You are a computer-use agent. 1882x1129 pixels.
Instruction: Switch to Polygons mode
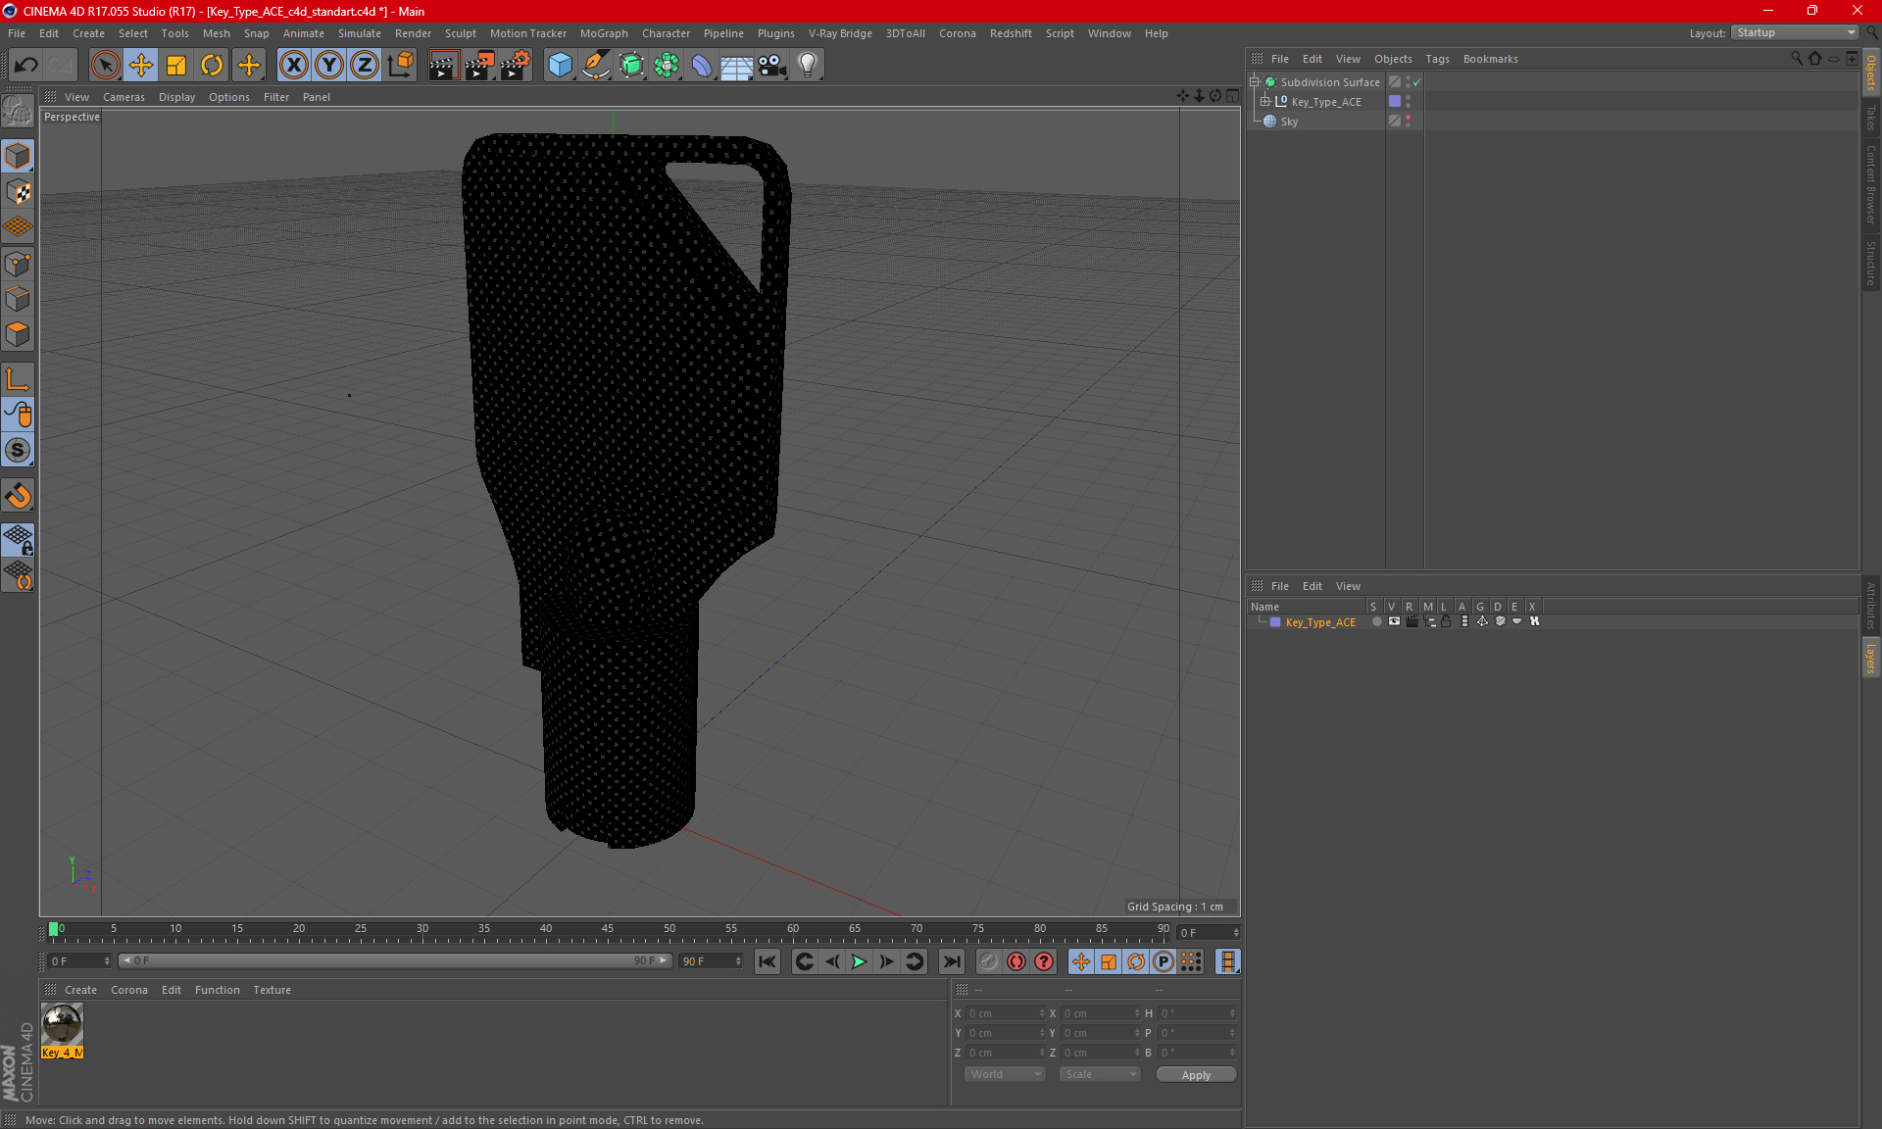click(x=18, y=334)
